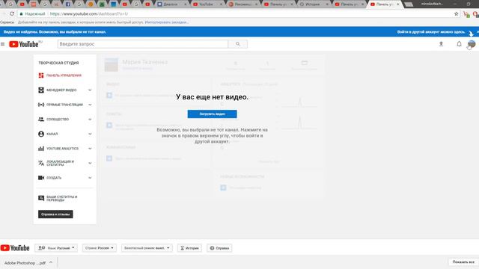Expand the YouTube Analytics section

click(90, 149)
